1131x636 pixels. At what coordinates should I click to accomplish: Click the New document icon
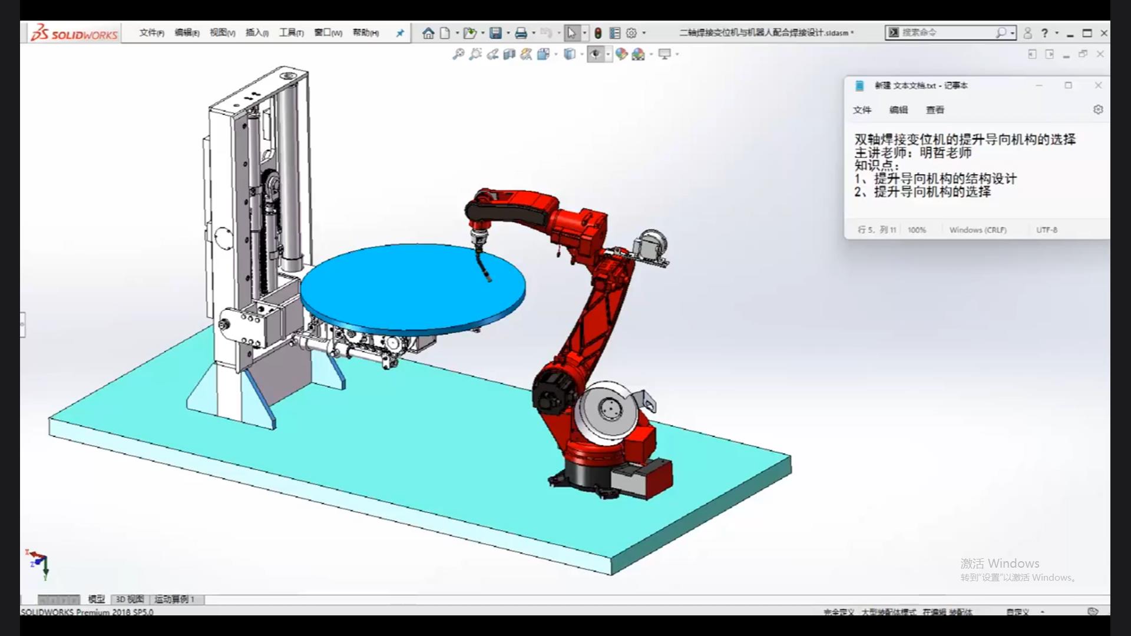click(445, 33)
